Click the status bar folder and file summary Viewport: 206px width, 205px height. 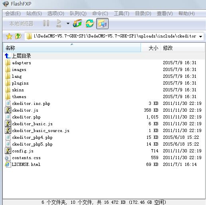104,202
